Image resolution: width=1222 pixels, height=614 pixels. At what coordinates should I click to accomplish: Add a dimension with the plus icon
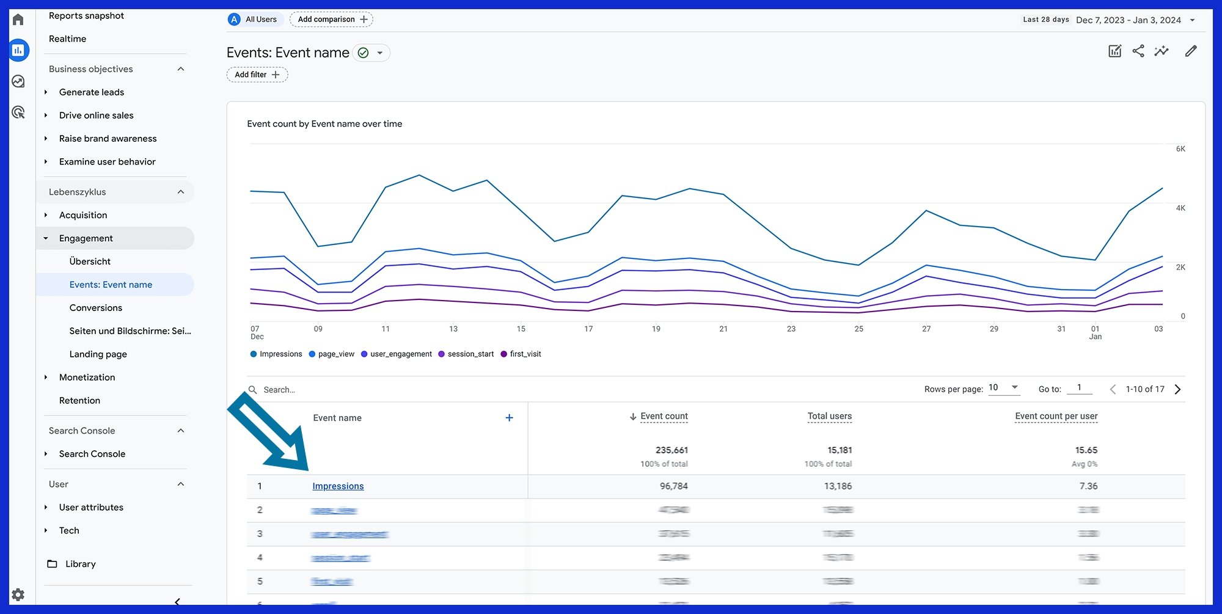click(x=509, y=418)
